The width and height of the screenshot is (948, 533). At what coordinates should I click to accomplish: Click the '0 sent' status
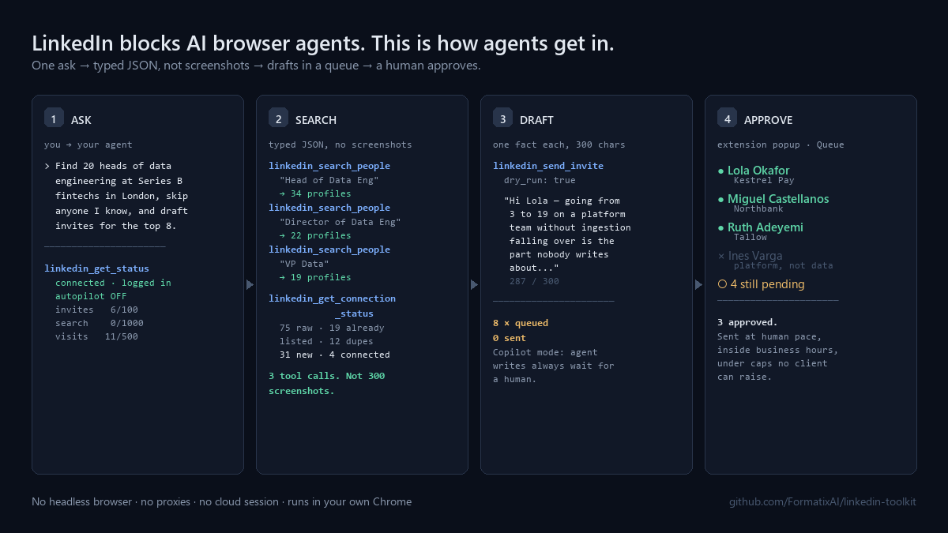[510, 338]
